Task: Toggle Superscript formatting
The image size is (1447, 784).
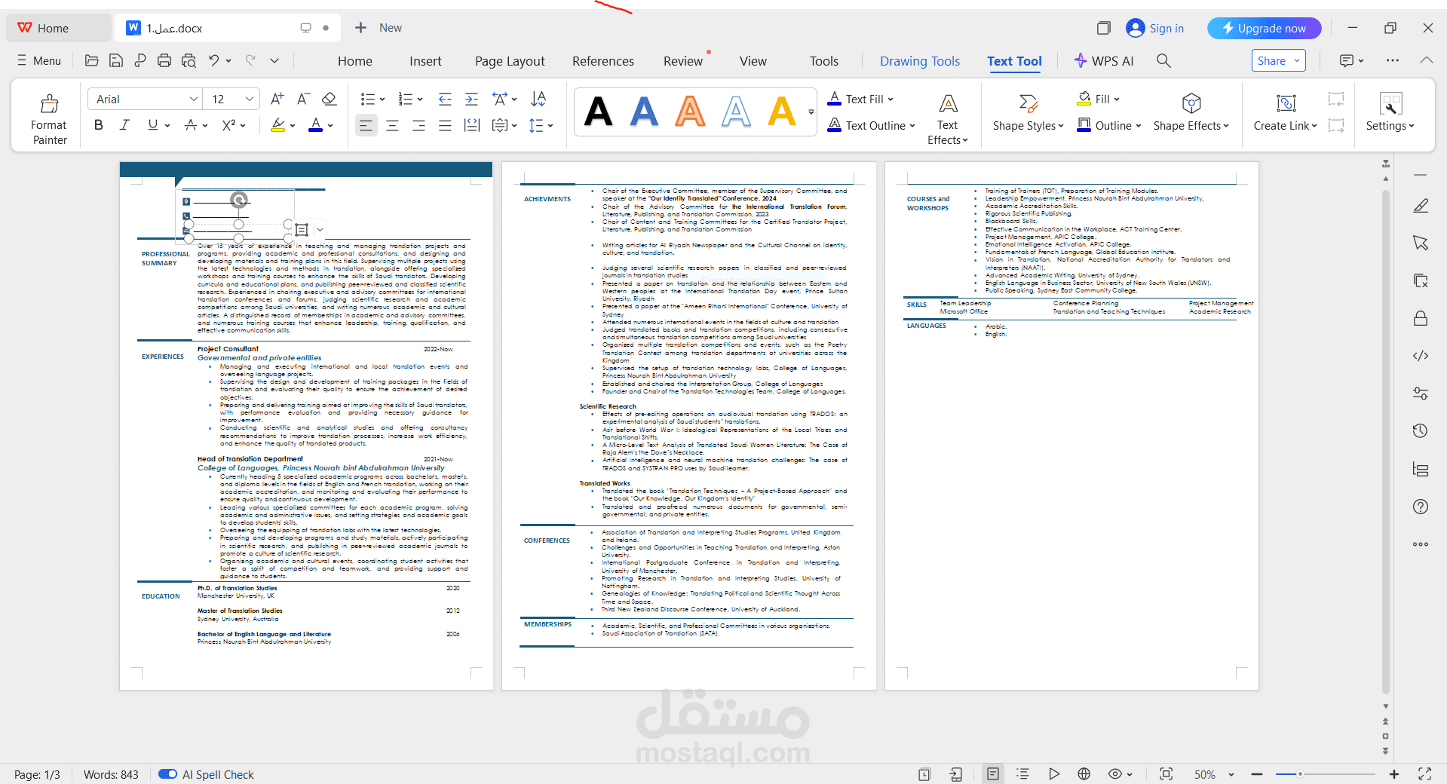Action: click(229, 125)
